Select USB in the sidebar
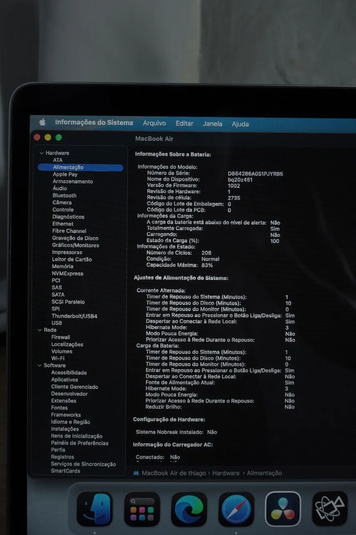Viewport: 356px width, 535px height. (57, 323)
